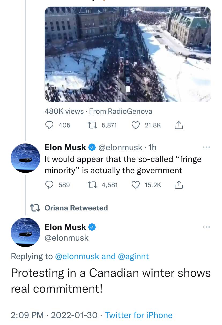Open the @aginnt mention in Replying to
This screenshot has width=222, height=325.
pyautogui.click(x=133, y=256)
